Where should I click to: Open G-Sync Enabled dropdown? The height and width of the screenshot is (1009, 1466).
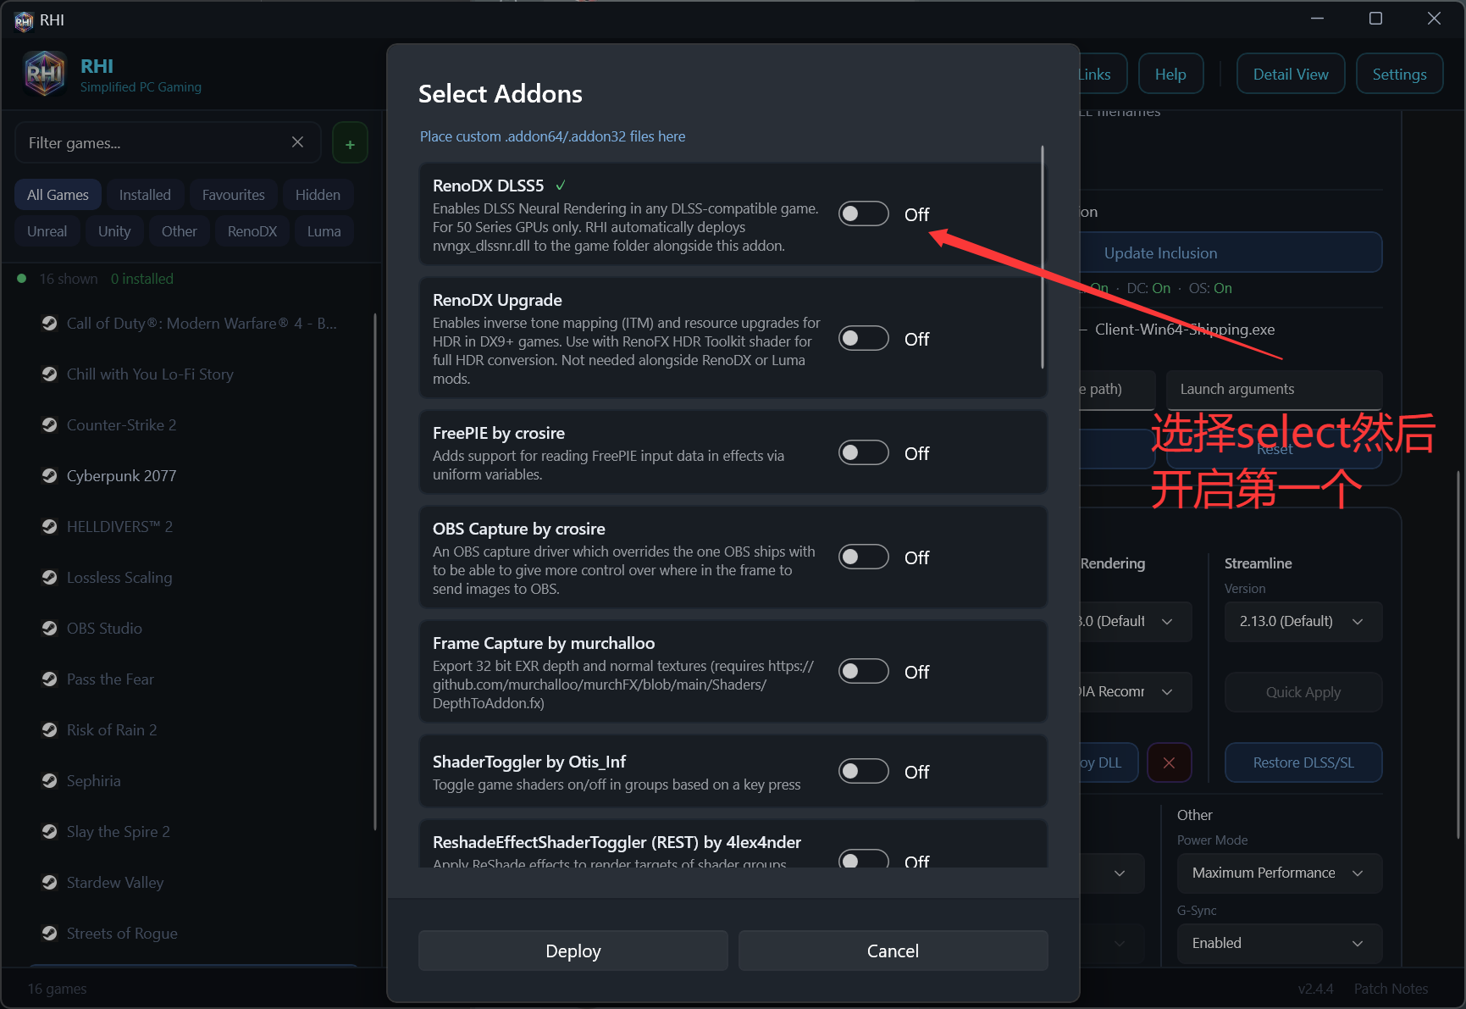click(1279, 943)
